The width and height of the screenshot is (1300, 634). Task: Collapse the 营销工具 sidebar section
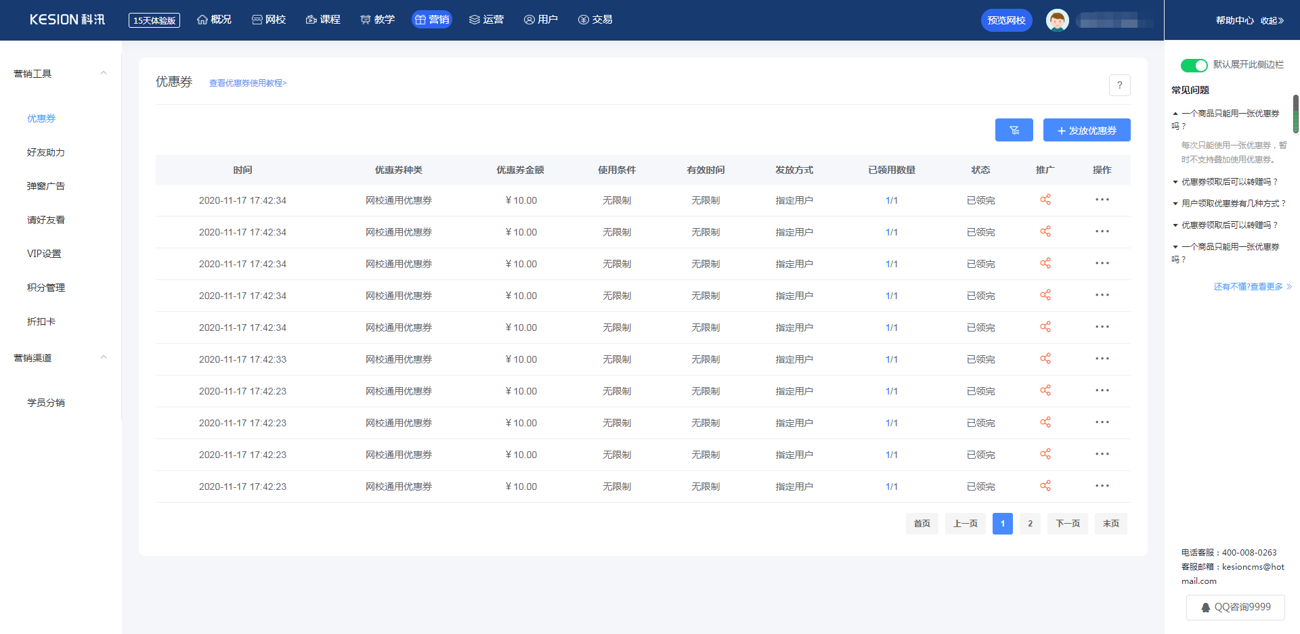pos(104,73)
